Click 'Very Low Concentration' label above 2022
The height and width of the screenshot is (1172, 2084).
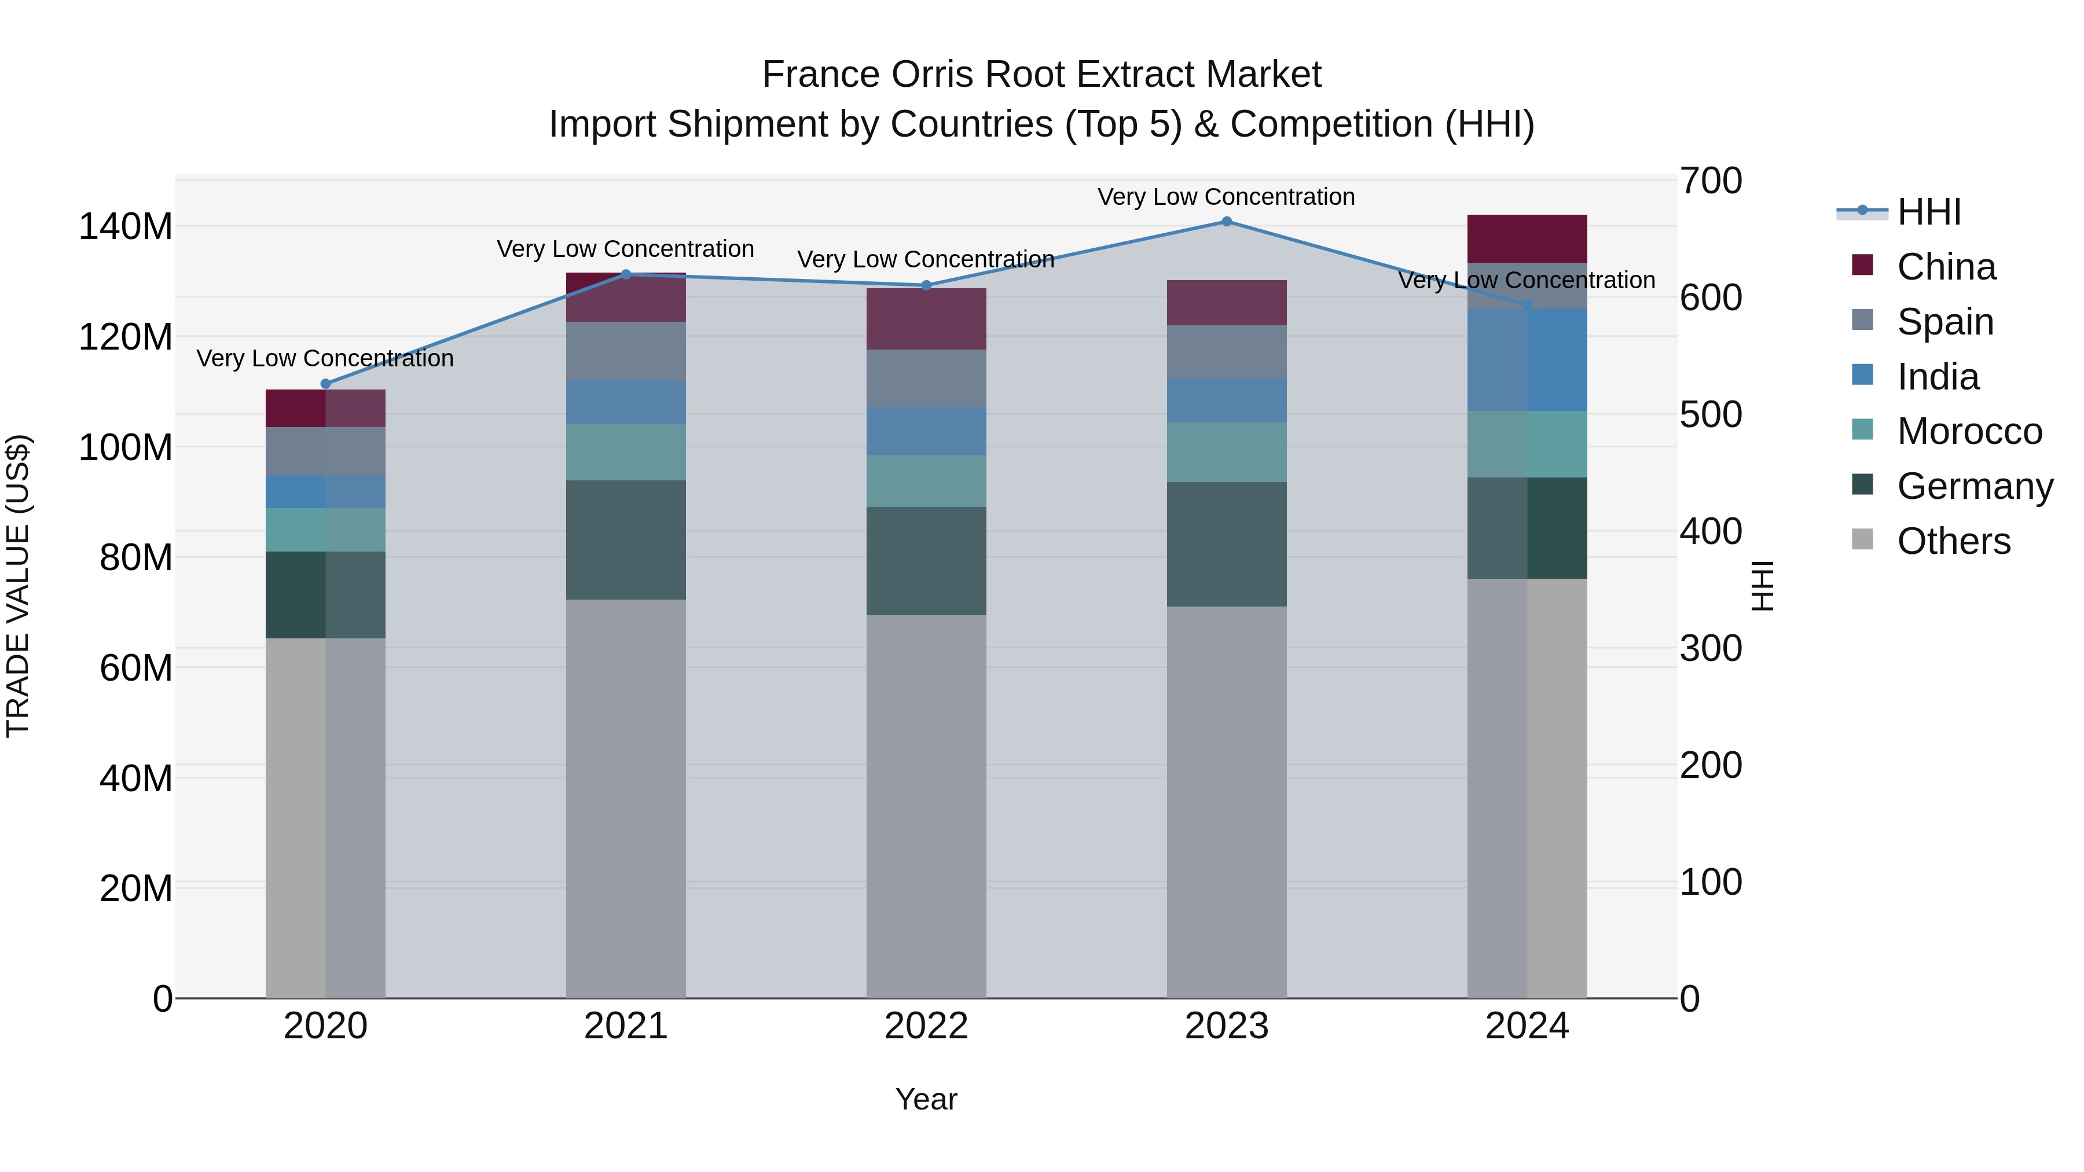[926, 260]
